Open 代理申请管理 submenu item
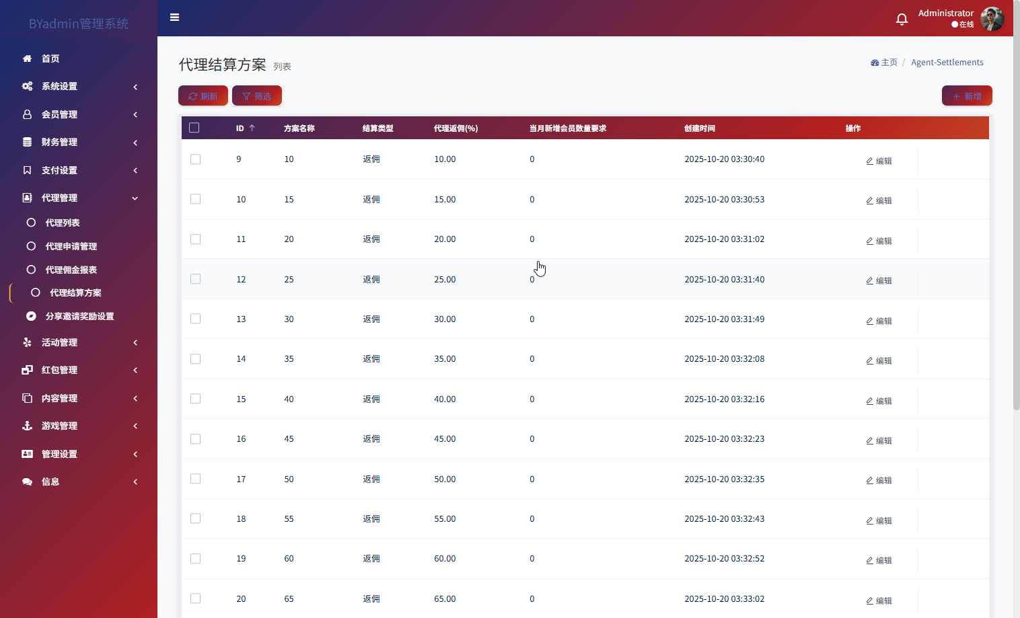Viewport: 1020px width, 618px height. 71,246
